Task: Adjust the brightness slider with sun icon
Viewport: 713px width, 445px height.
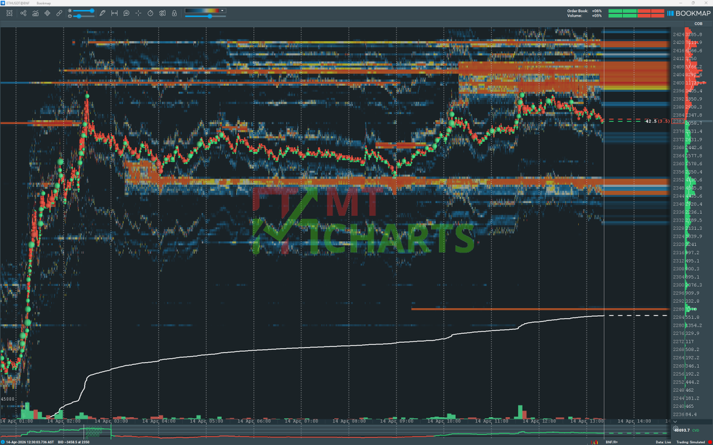Action: tap(83, 11)
